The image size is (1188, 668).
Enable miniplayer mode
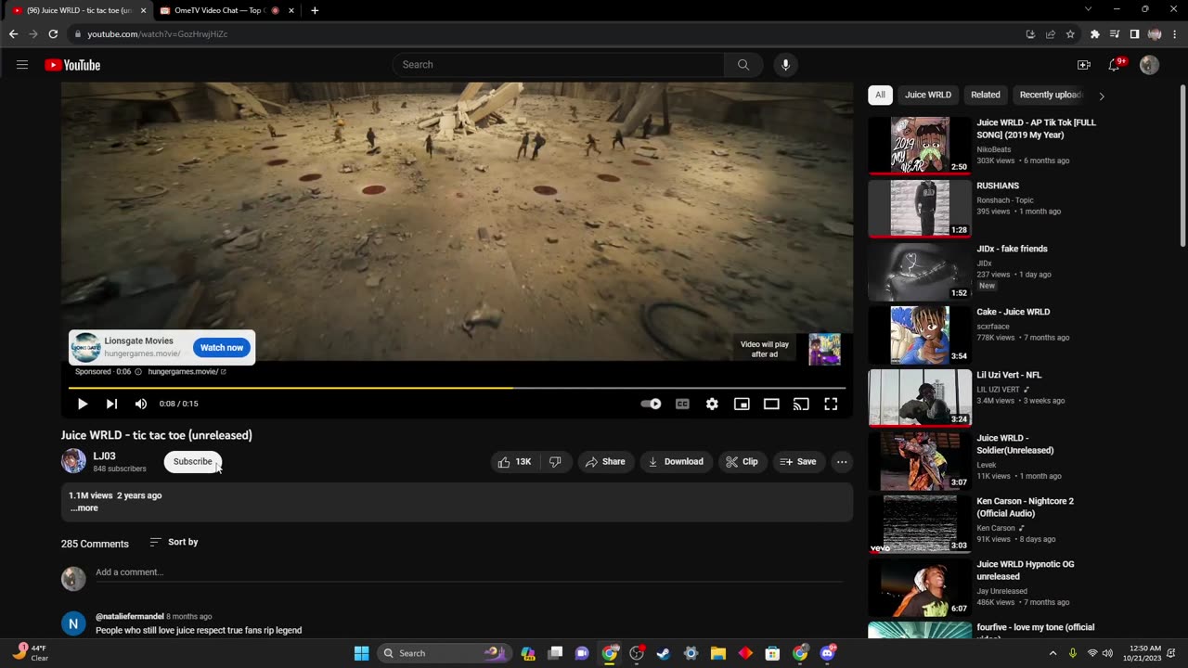(x=742, y=404)
